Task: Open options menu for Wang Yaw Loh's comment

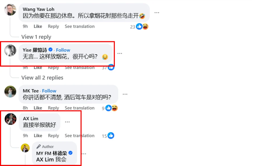Action: (x=157, y=13)
